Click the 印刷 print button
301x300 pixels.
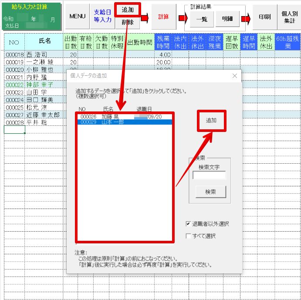pyautogui.click(x=264, y=17)
